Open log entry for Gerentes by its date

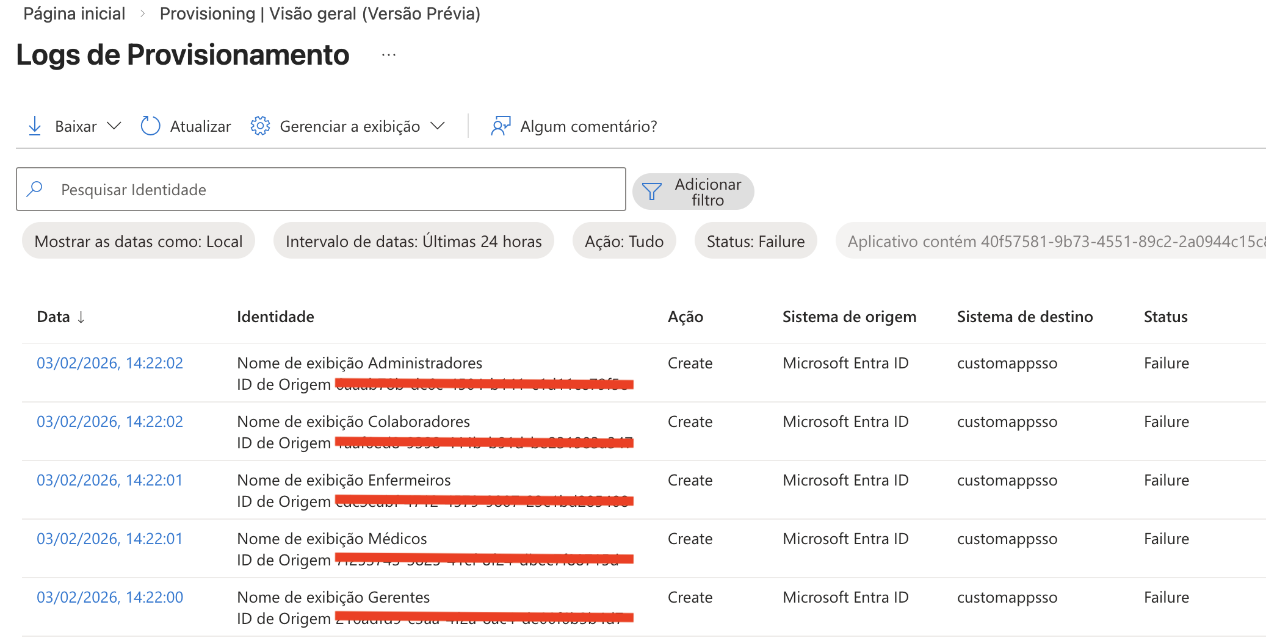[110, 597]
